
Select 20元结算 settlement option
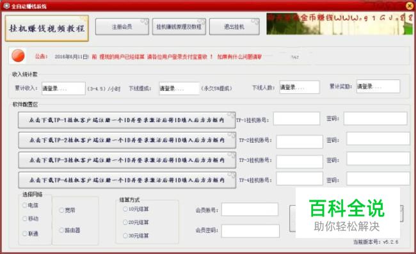tap(125, 222)
